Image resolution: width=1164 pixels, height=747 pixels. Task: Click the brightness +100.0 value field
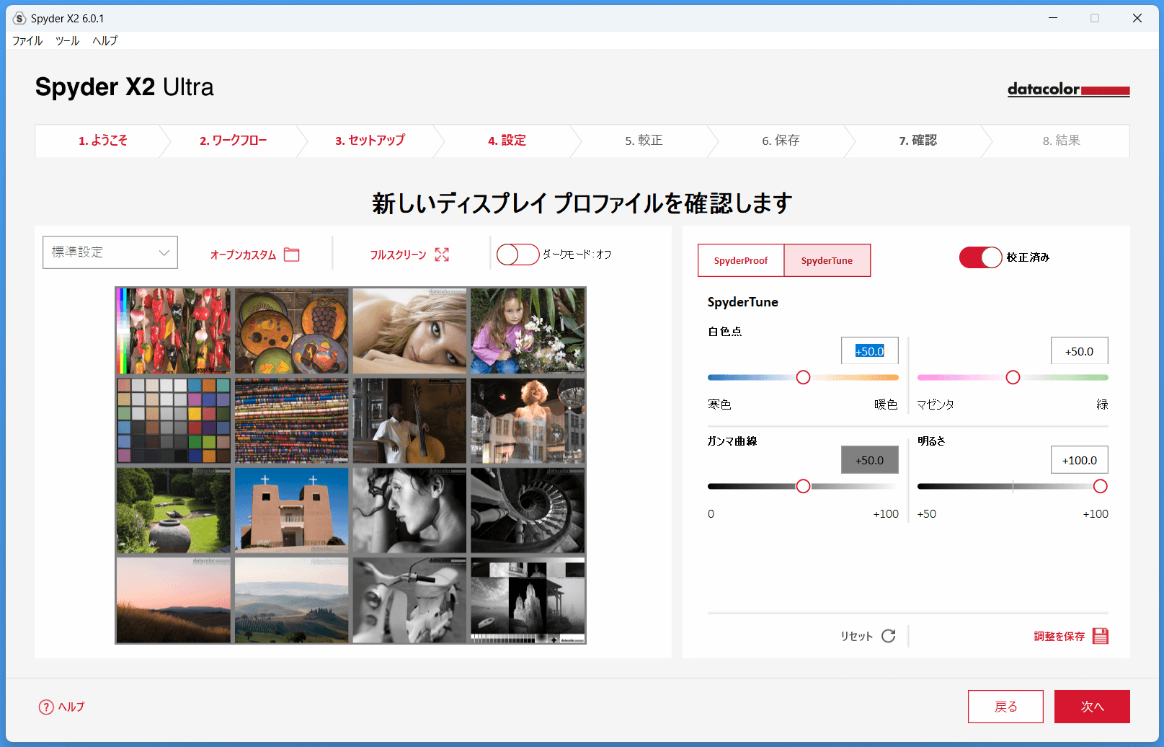point(1080,460)
